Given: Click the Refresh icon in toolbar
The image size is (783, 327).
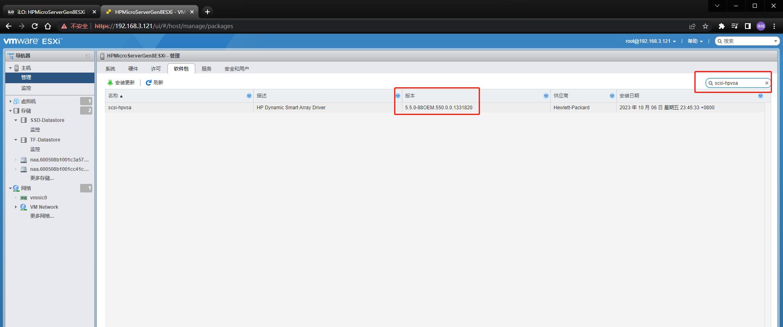Looking at the screenshot, I should [x=149, y=83].
